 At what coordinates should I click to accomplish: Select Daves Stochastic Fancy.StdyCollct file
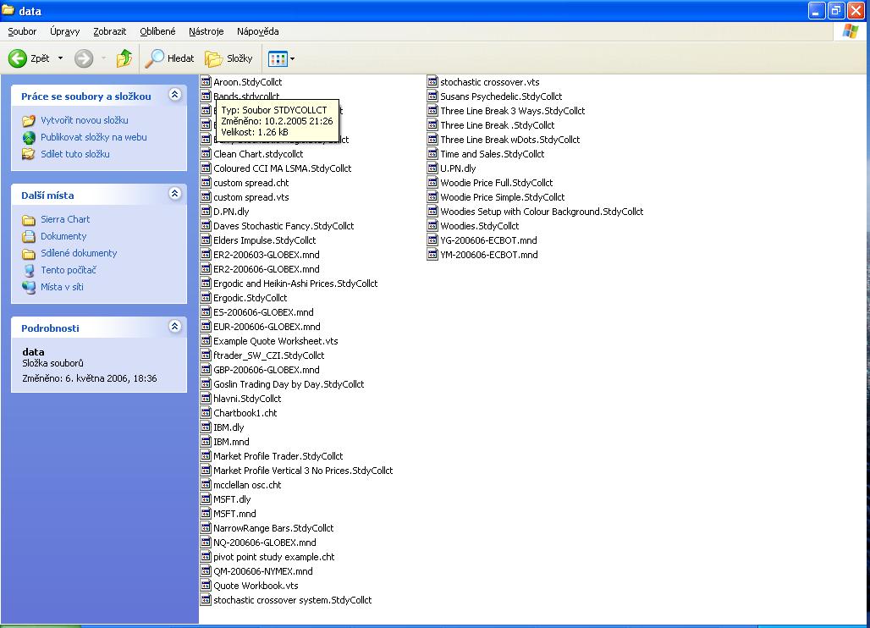click(x=284, y=226)
